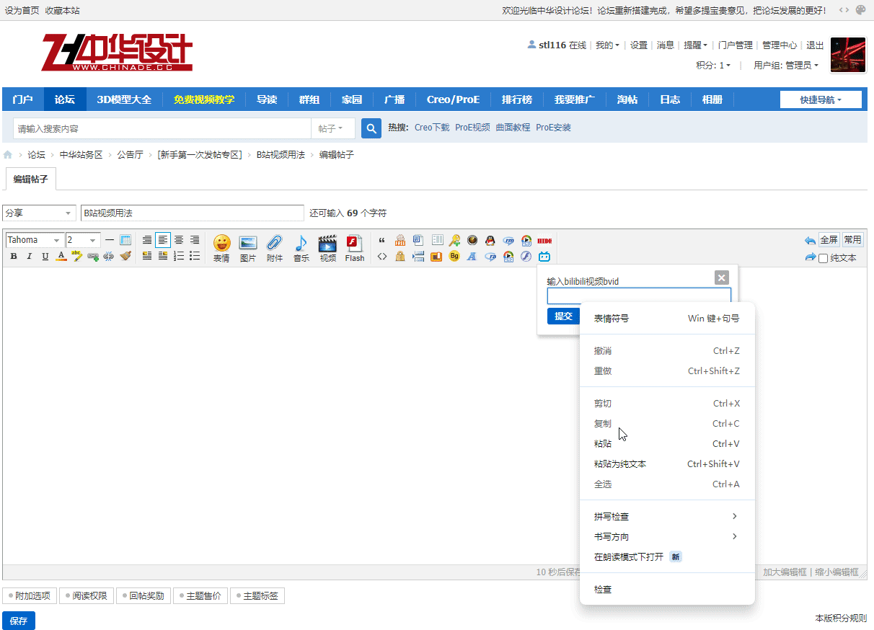Insert code block using the <> icon
874x630 pixels.
coord(382,256)
